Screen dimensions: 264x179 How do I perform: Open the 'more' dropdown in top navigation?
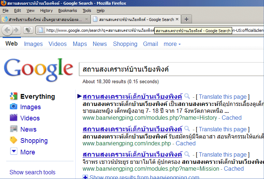pyautogui.click(x=172, y=44)
